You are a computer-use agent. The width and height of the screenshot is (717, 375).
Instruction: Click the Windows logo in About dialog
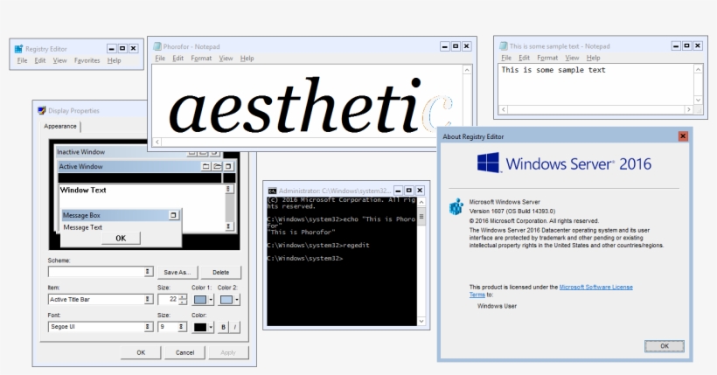click(x=488, y=163)
